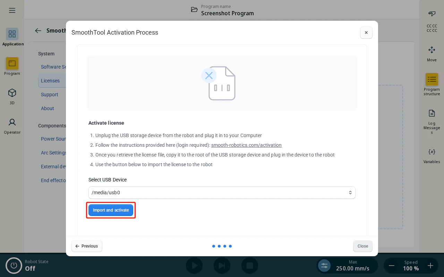
Task: Click the "250.00 mm/s" max speed value
Action: 353,268
